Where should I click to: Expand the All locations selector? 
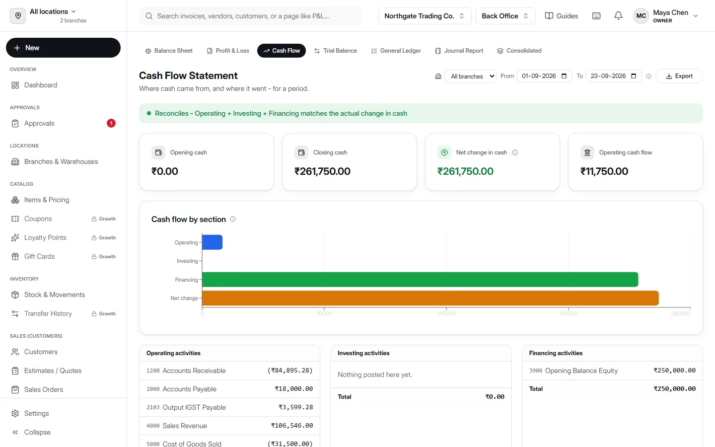[x=53, y=11]
